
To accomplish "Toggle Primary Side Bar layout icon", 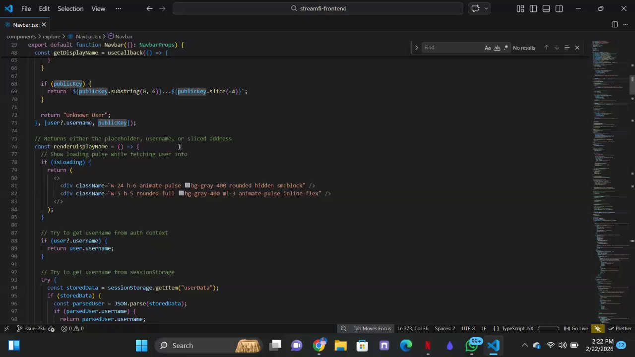I will coord(533,8).
